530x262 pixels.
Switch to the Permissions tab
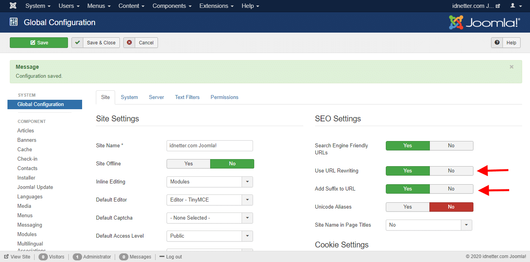pyautogui.click(x=224, y=97)
